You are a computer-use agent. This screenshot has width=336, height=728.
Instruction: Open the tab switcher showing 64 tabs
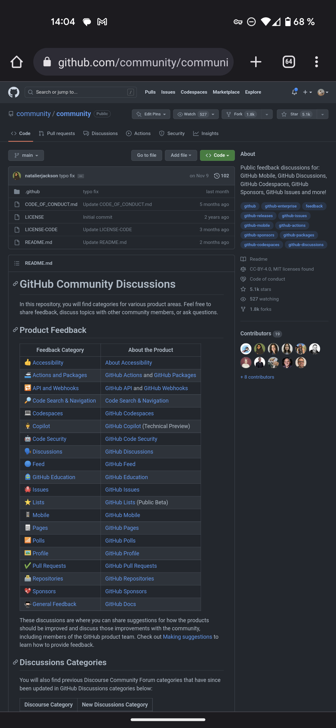(x=289, y=62)
